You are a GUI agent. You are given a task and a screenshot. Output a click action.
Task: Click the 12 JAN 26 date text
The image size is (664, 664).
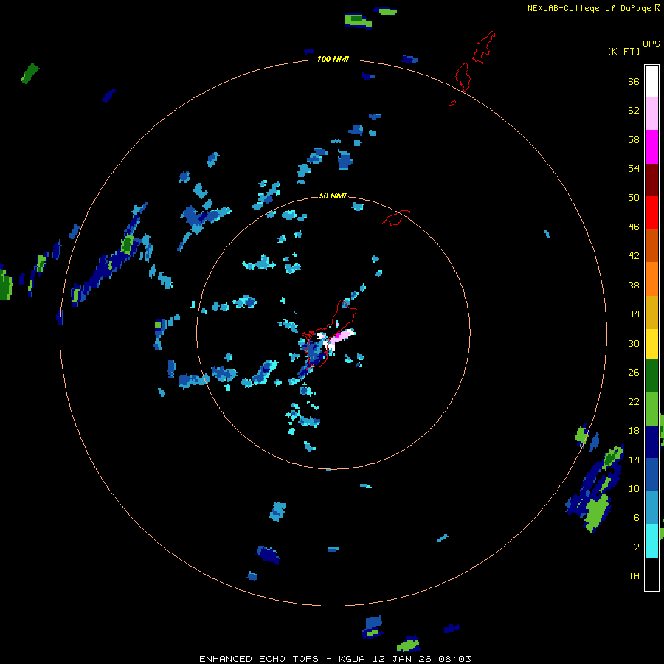point(402,659)
